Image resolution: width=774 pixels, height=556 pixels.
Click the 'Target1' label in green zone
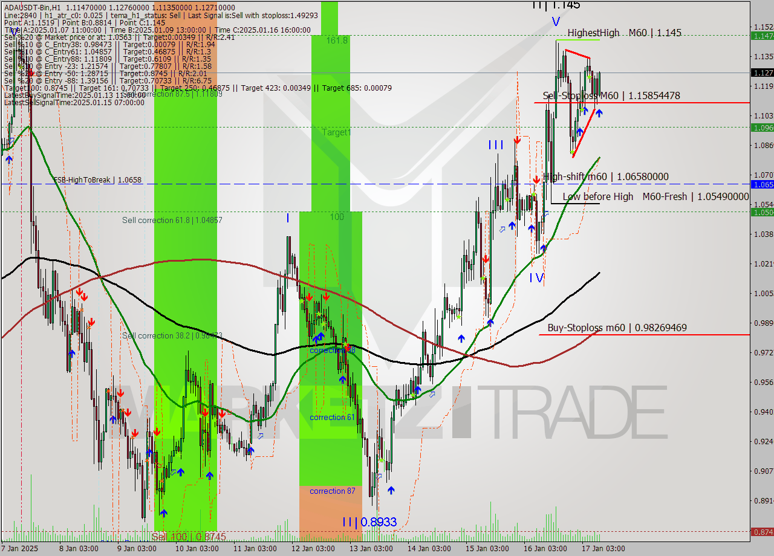point(336,132)
